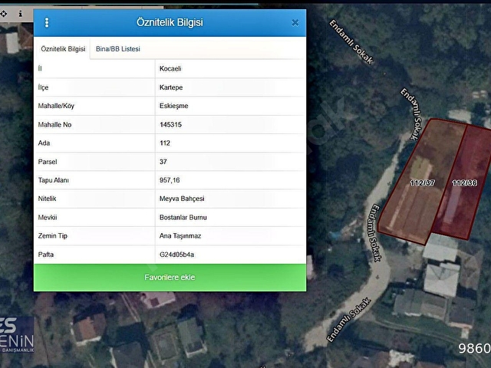The height and width of the screenshot is (368, 491).
Task: Click the Tapu Alanı field label
Action: pos(53,180)
